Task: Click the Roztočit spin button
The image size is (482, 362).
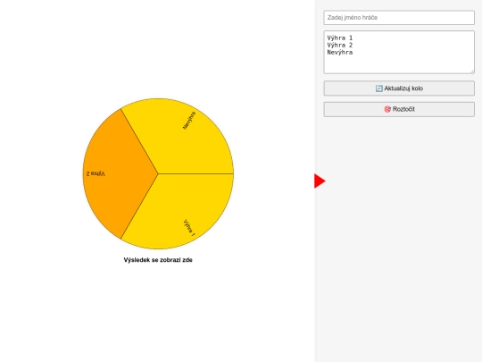Action: [399, 109]
